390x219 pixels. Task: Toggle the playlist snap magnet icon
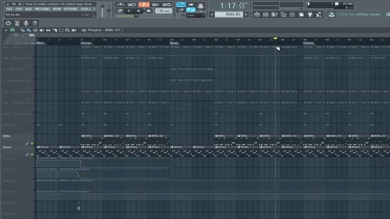pyautogui.click(x=12, y=30)
